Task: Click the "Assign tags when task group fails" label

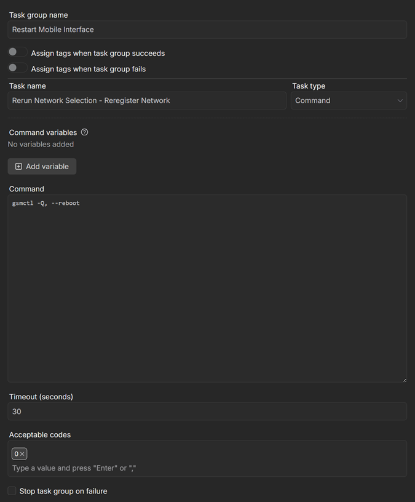Action: click(89, 69)
